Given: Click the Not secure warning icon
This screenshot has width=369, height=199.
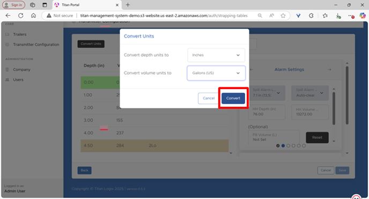Looking at the screenshot, I should click(49, 16).
